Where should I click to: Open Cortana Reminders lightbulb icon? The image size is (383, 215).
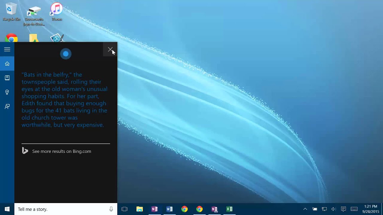pos(7,92)
